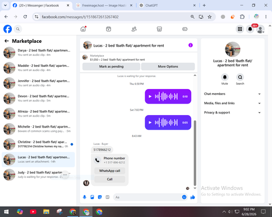This screenshot has height=217, width=272.
Task: Open the notifications bell with 20+ badge
Action: 250,29
